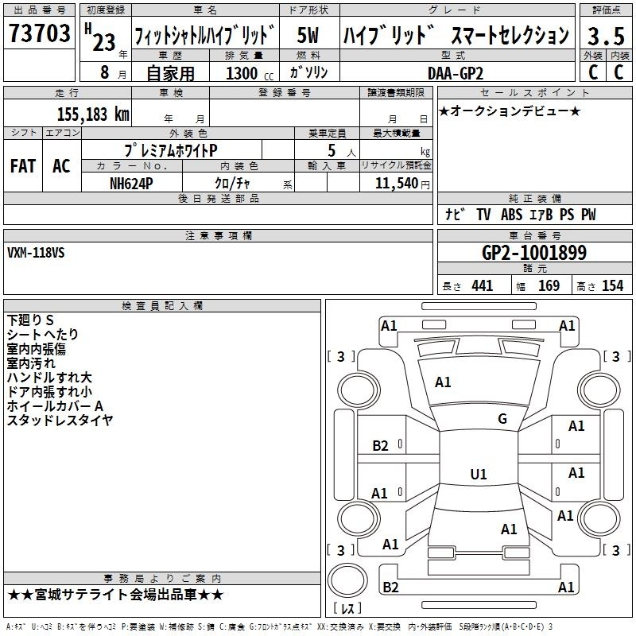Click the ★★宮城サテライト会場出品車★★ notice
Viewport: 636px width, 636px height.
(116, 595)
